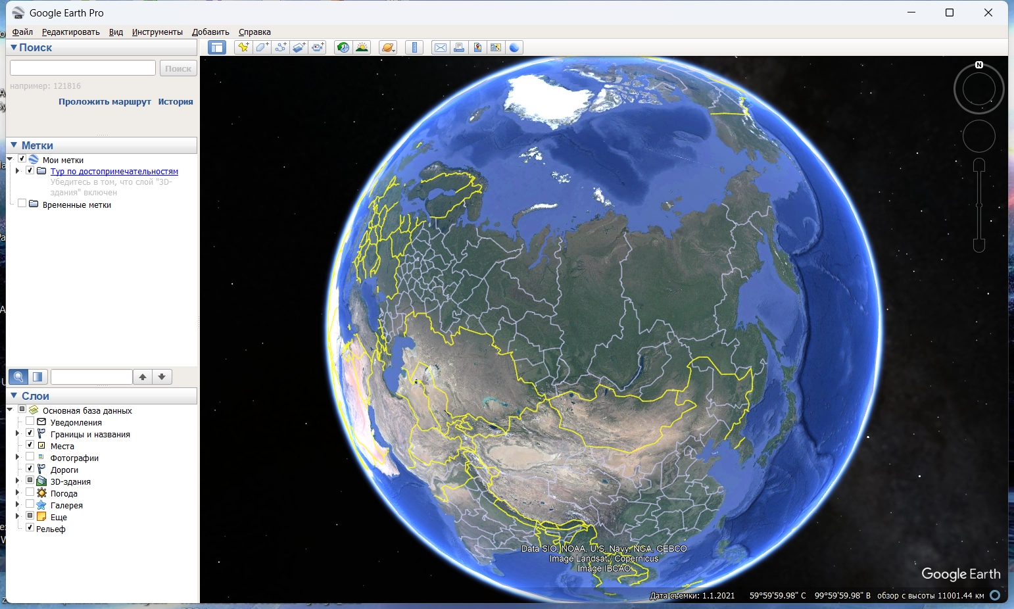Add a placemark with the pushpin tool
Viewport: 1014px width, 609px height.
(x=243, y=47)
